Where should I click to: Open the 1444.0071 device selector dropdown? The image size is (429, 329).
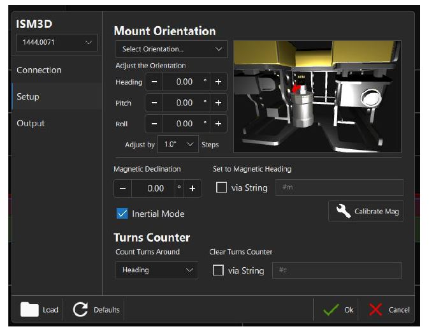point(56,43)
